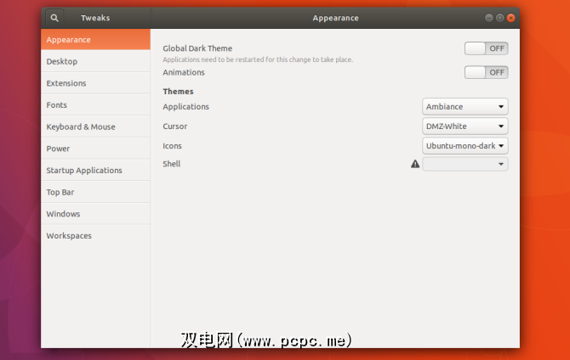
Task: Close the Tweaks window
Action: coord(511,18)
